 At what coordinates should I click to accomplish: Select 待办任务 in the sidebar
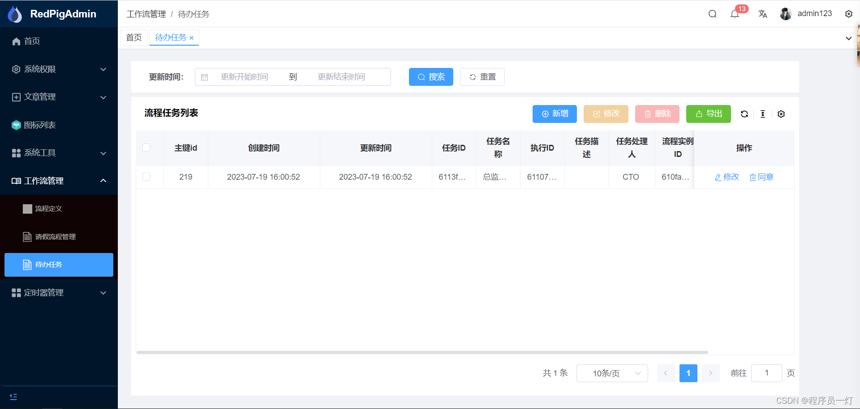[59, 265]
